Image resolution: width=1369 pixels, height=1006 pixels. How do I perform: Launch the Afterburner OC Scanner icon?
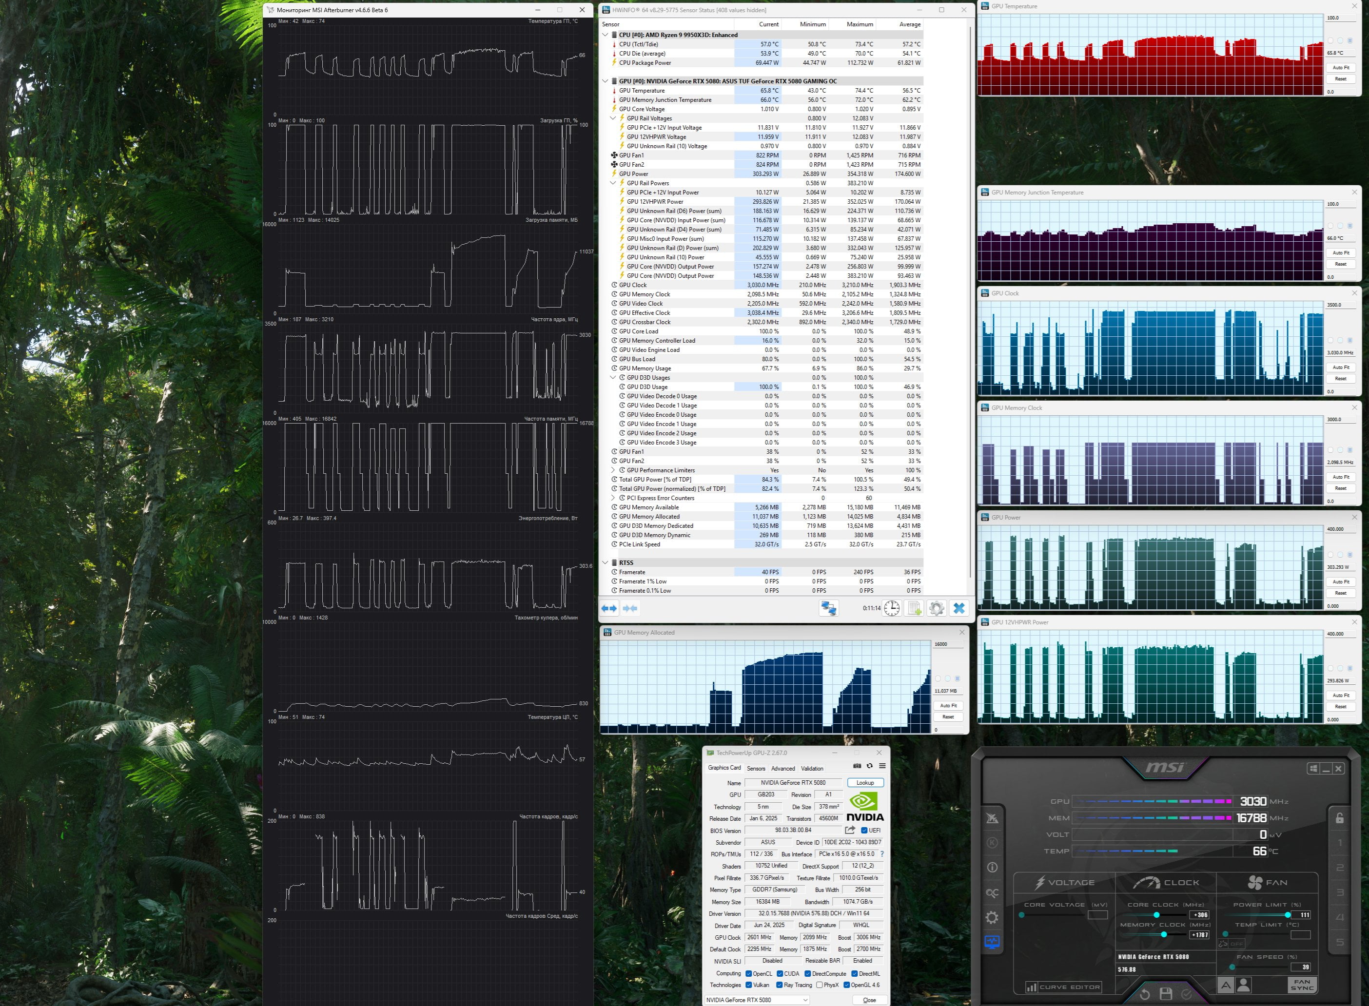992,893
